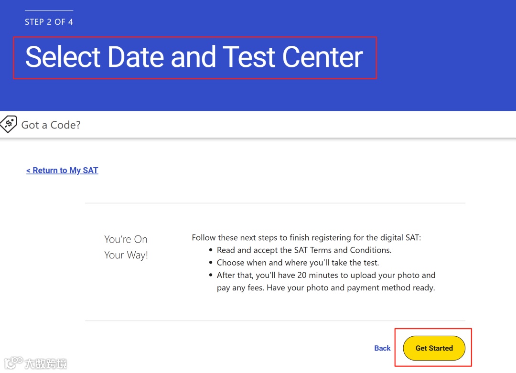The width and height of the screenshot is (516, 373).
Task: Click the bullet dot before Choose when
Action: coord(211,263)
